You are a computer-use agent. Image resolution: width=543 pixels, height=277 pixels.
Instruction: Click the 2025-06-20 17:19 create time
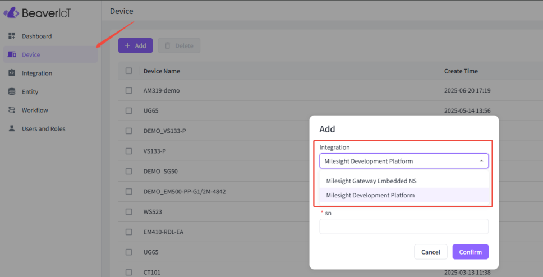(467, 90)
